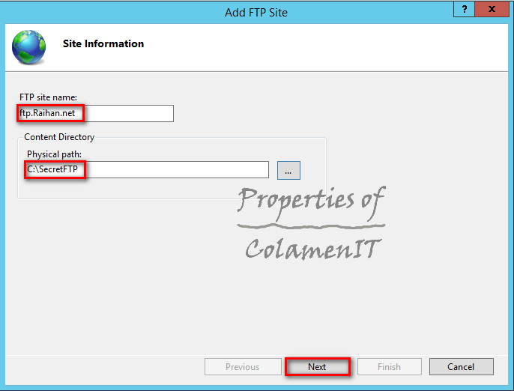Click the globe icon beside Site Information
Screen dimensions: 514x391
click(x=28, y=47)
